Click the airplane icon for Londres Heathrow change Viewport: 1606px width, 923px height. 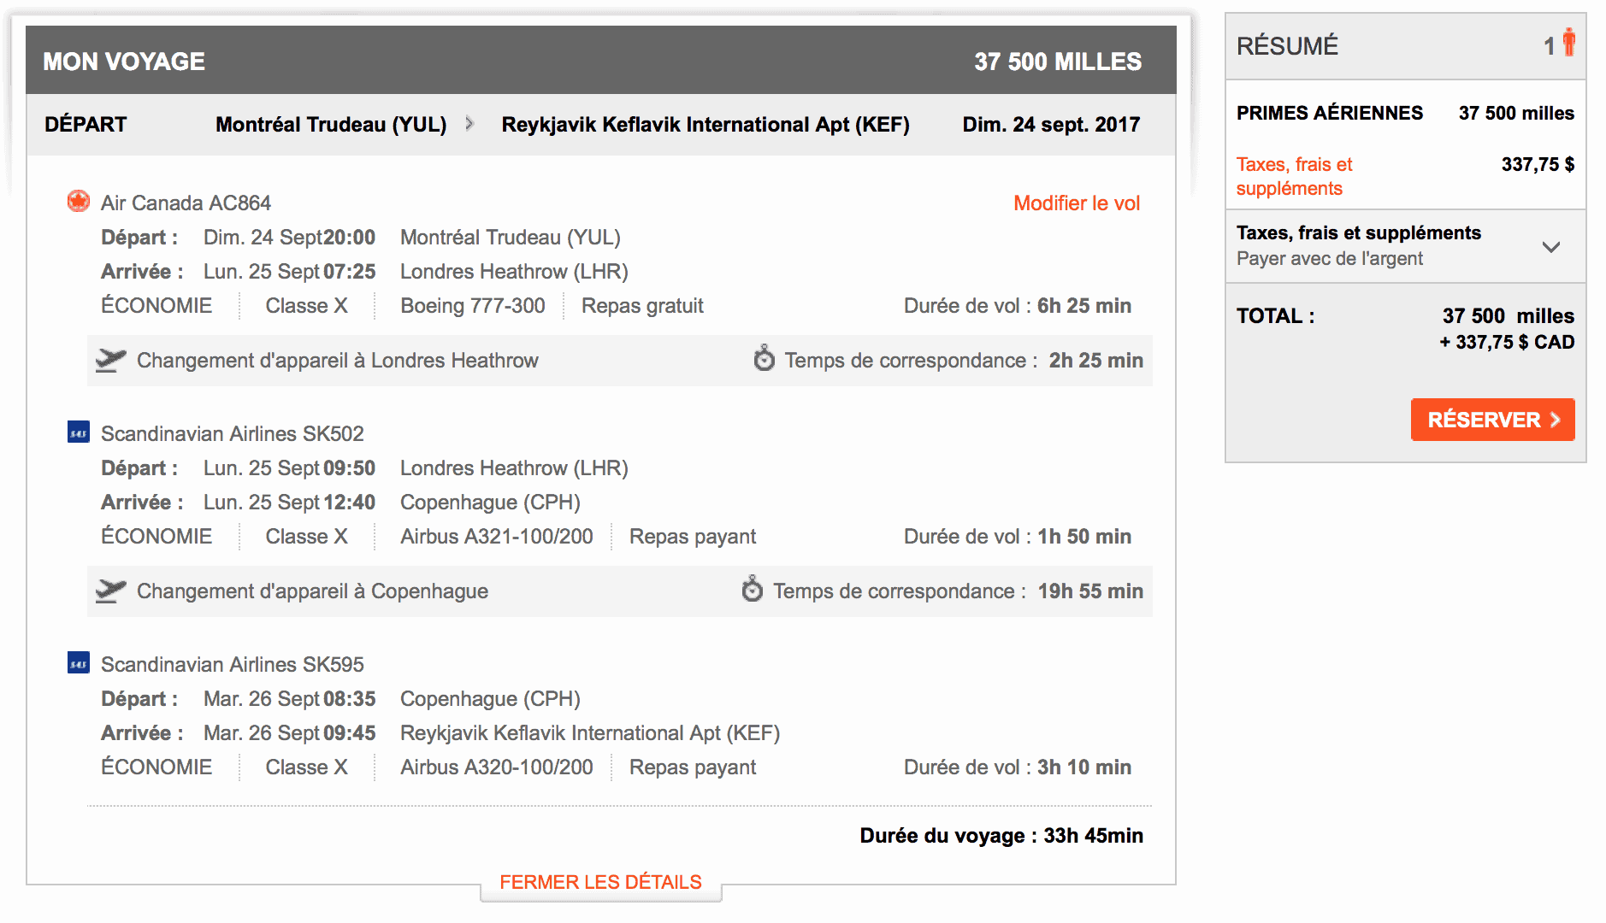click(111, 360)
